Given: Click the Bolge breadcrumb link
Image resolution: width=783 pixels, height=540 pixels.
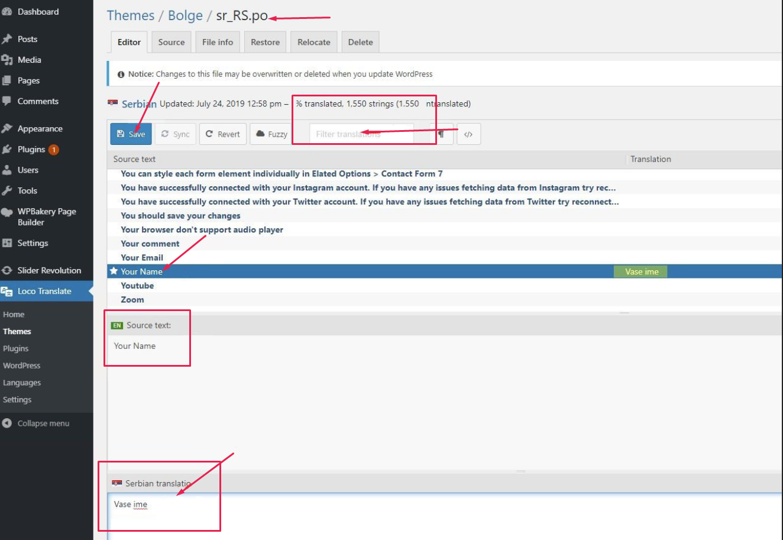Looking at the screenshot, I should [185, 15].
